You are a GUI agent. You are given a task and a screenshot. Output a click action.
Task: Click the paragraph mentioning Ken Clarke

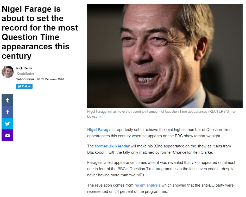coord(159,149)
